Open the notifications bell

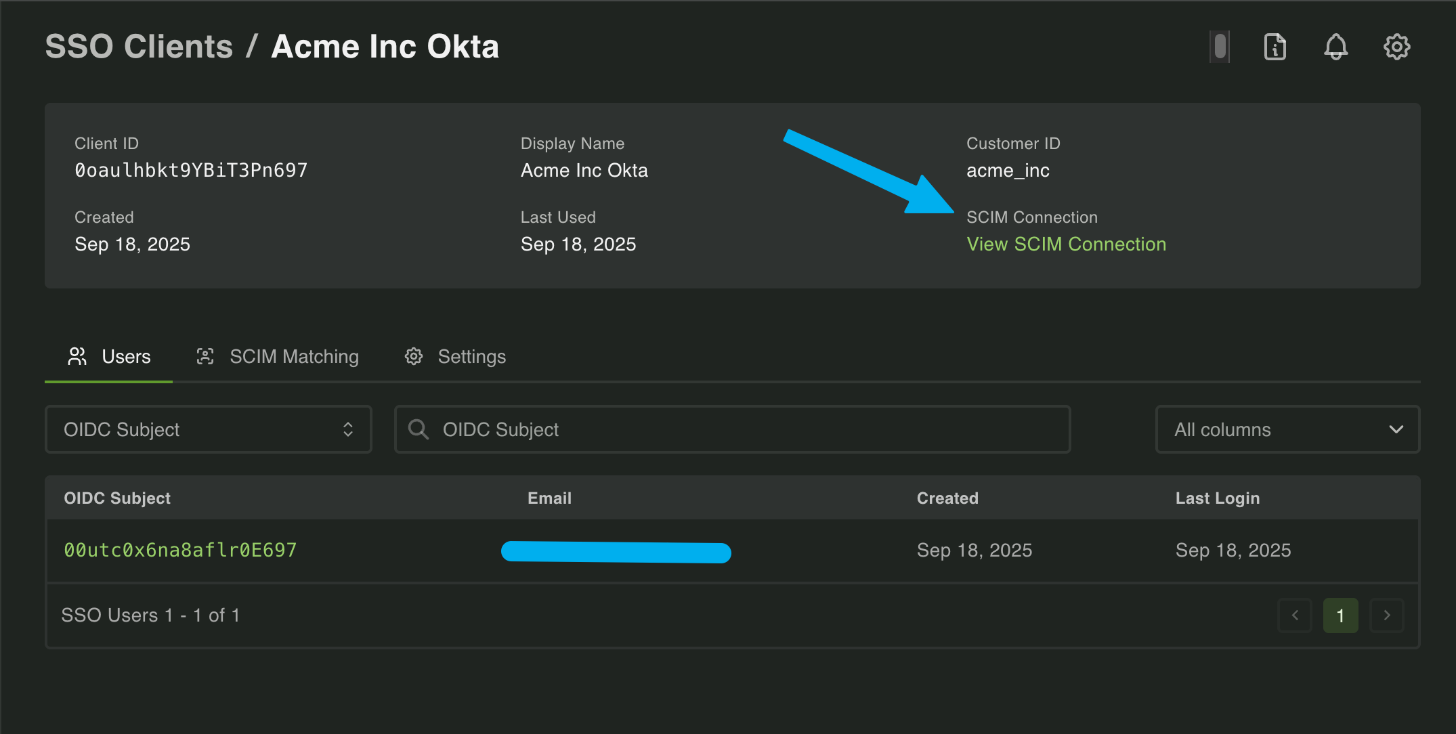click(1335, 47)
